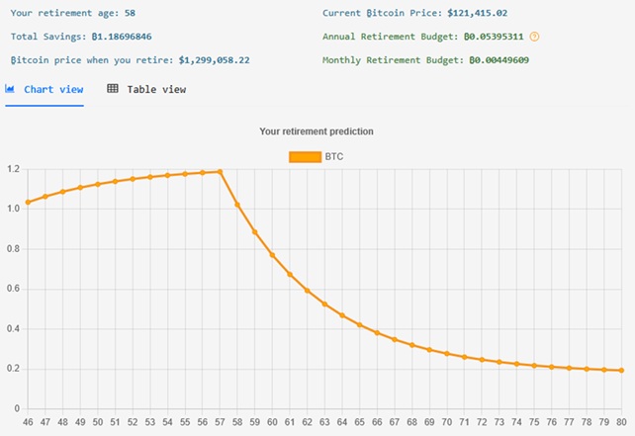Click the BTC legend label text
This screenshot has height=436, width=635.
click(x=334, y=156)
